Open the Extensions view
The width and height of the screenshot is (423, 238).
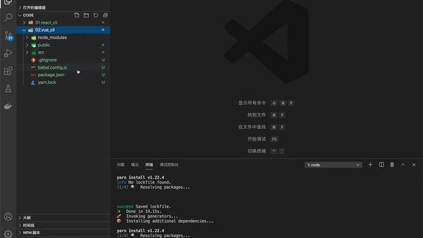tap(9, 71)
